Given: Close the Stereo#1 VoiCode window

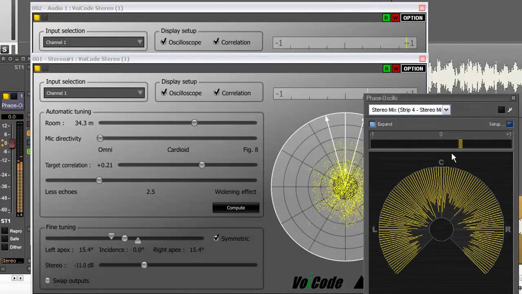Looking at the screenshot, I should pos(422,59).
